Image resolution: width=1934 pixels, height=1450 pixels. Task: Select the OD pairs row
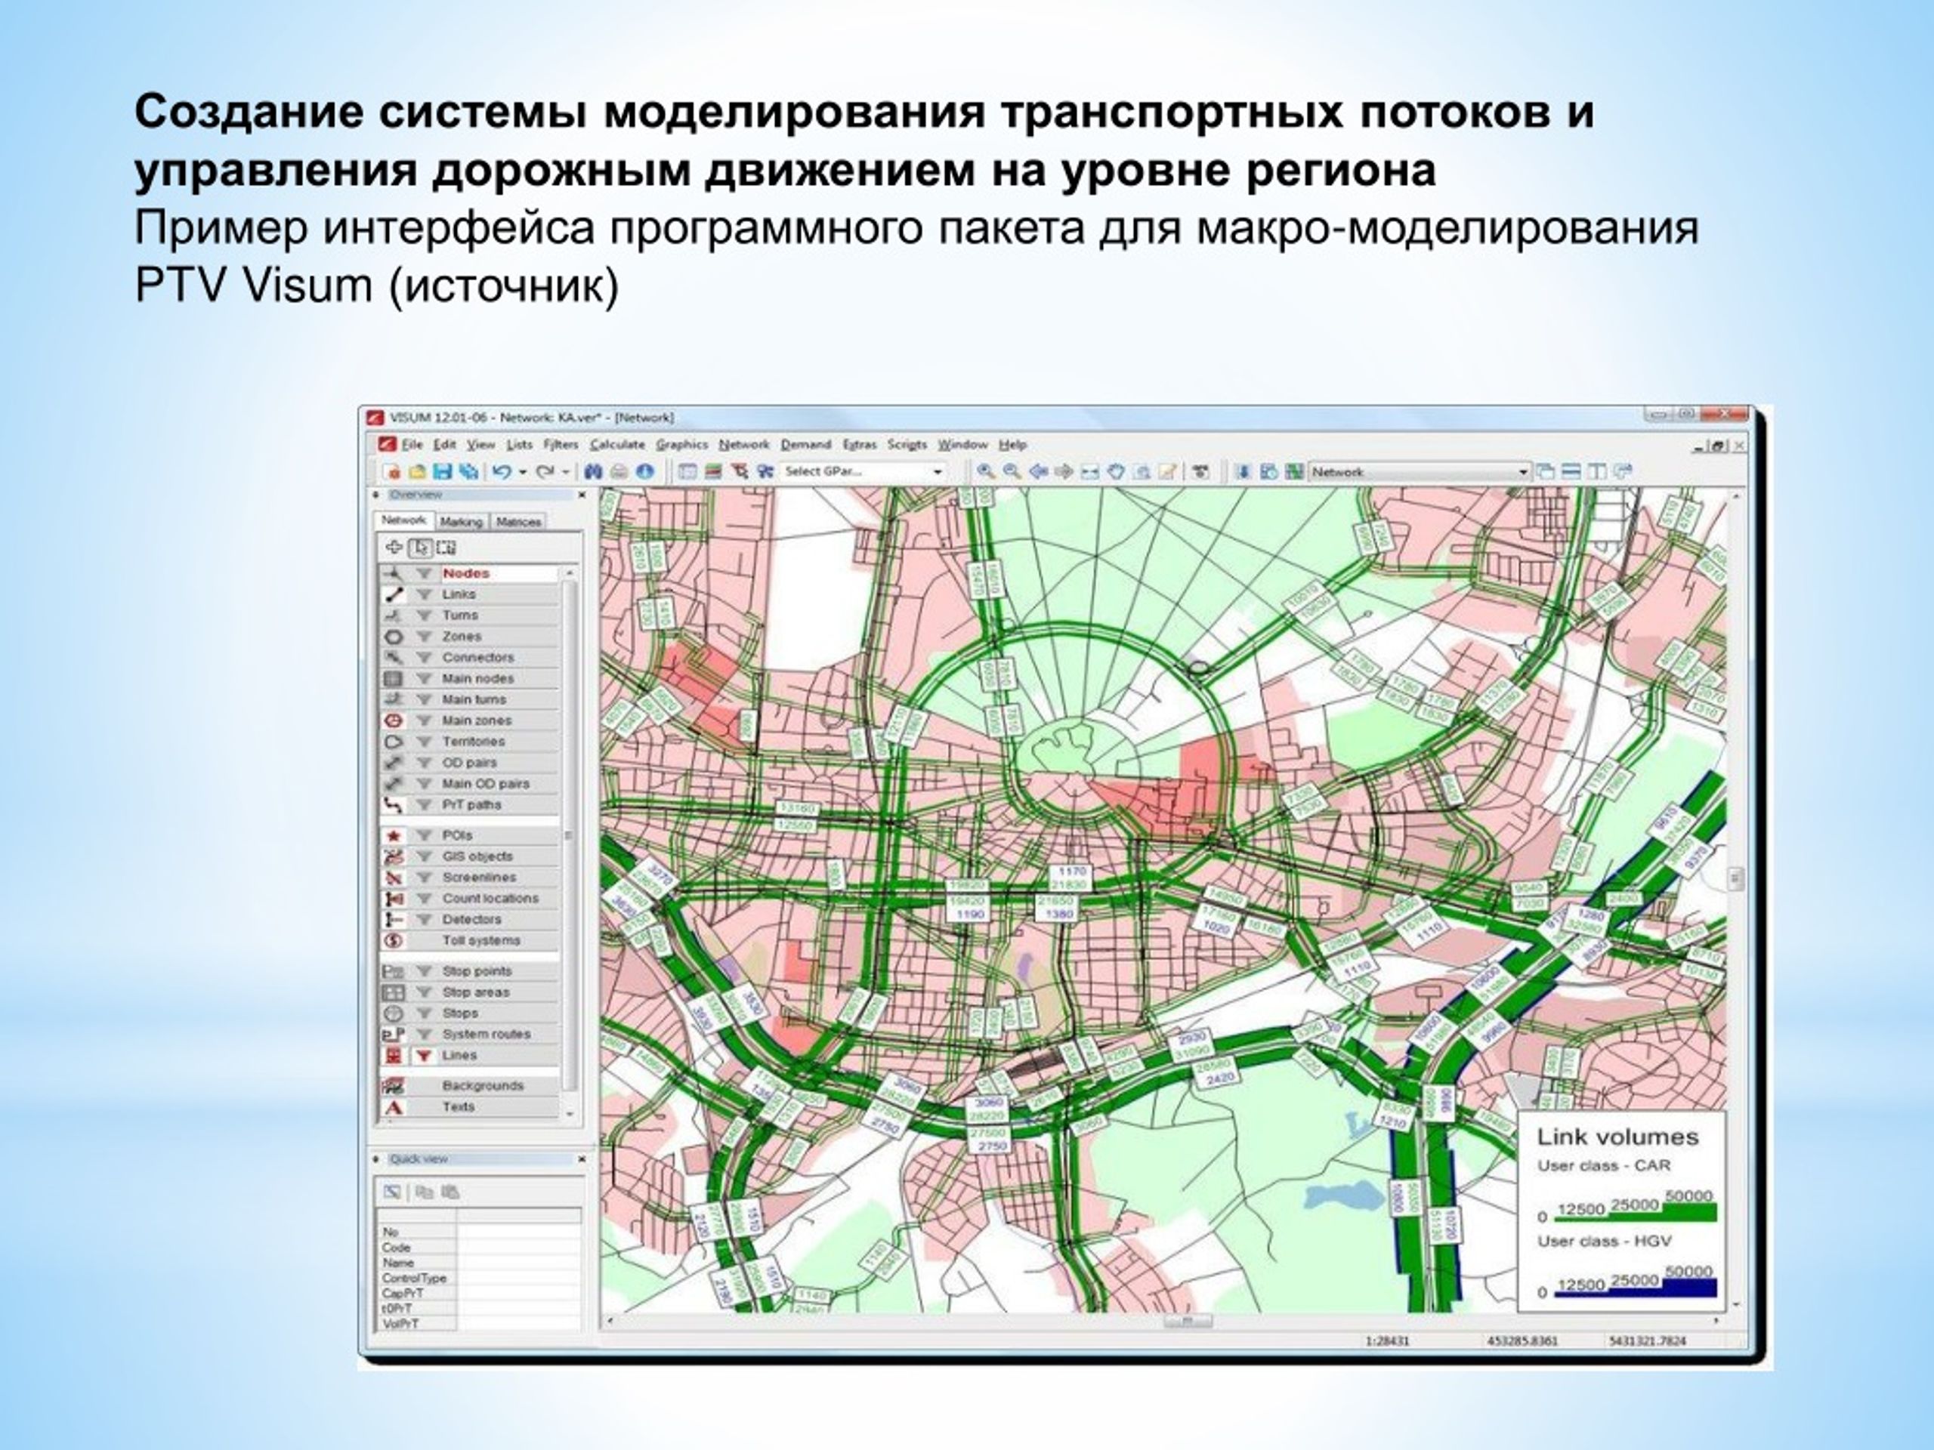point(469,762)
